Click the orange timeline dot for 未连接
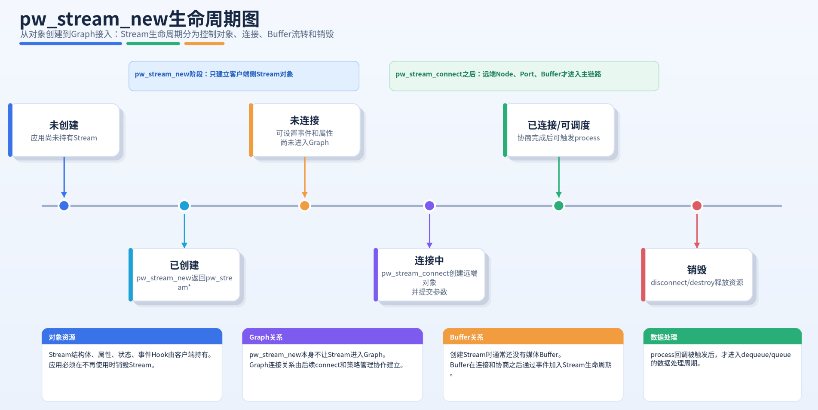 tap(305, 206)
